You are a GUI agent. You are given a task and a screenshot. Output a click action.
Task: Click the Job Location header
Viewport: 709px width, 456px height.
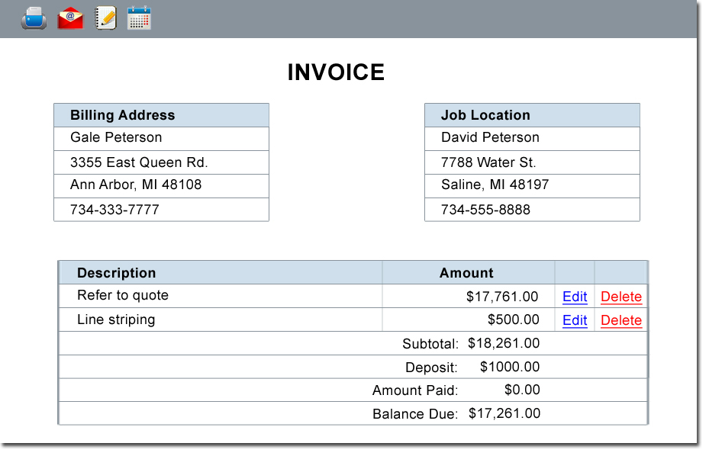pos(485,115)
